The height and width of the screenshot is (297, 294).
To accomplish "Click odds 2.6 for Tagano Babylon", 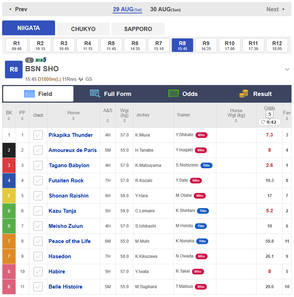I will point(269,165).
